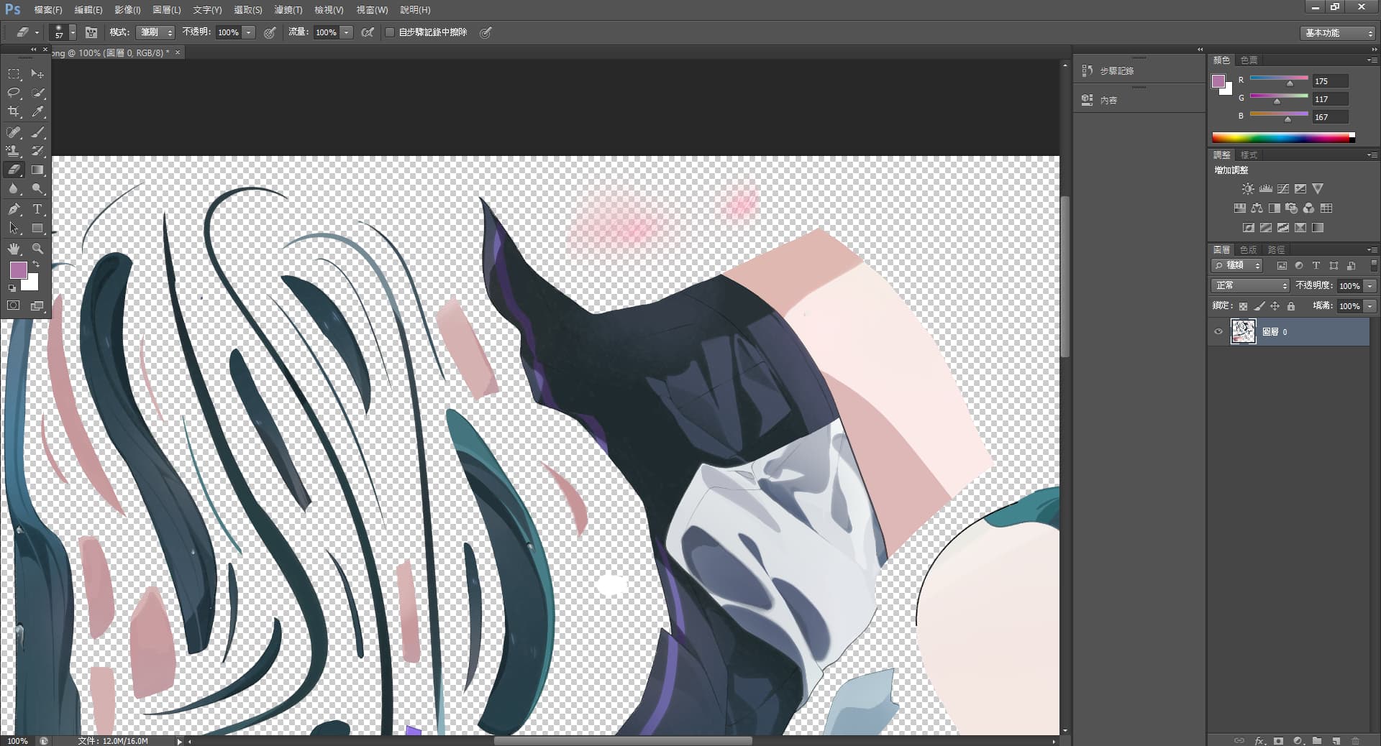Open the 步驟記錄 history panel
Image resolution: width=1381 pixels, height=746 pixels.
1116,71
